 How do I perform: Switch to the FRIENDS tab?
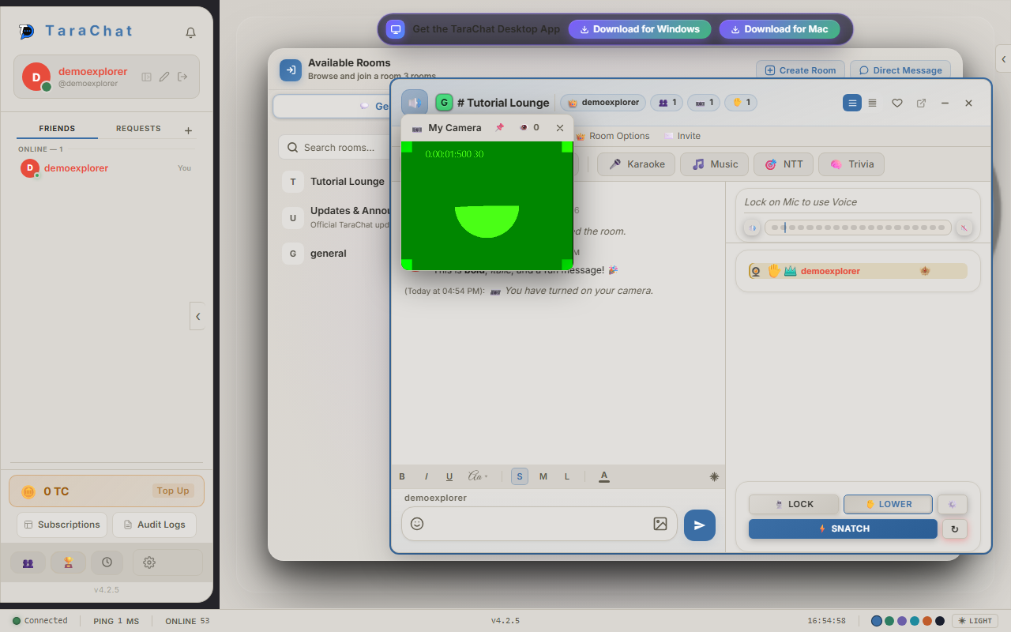point(57,129)
